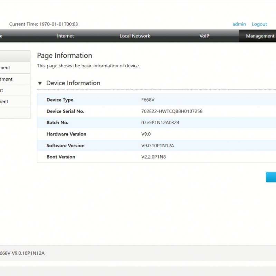Viewport: 276px width, 276px height.
Task: Open sidebar item ending in "ement"
Action: 10,79
